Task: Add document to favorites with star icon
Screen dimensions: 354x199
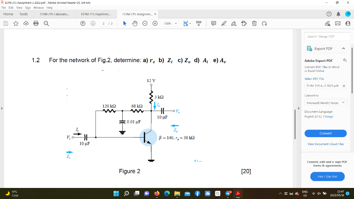Action: click(16, 23)
